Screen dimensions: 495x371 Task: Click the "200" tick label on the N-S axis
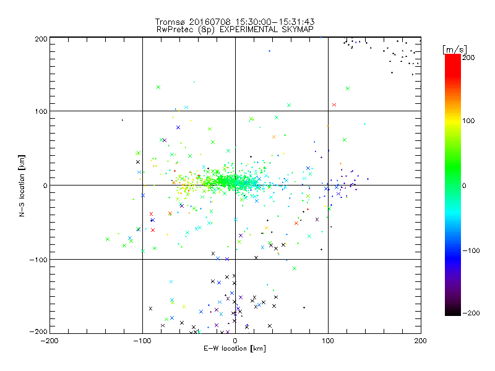click(x=41, y=39)
